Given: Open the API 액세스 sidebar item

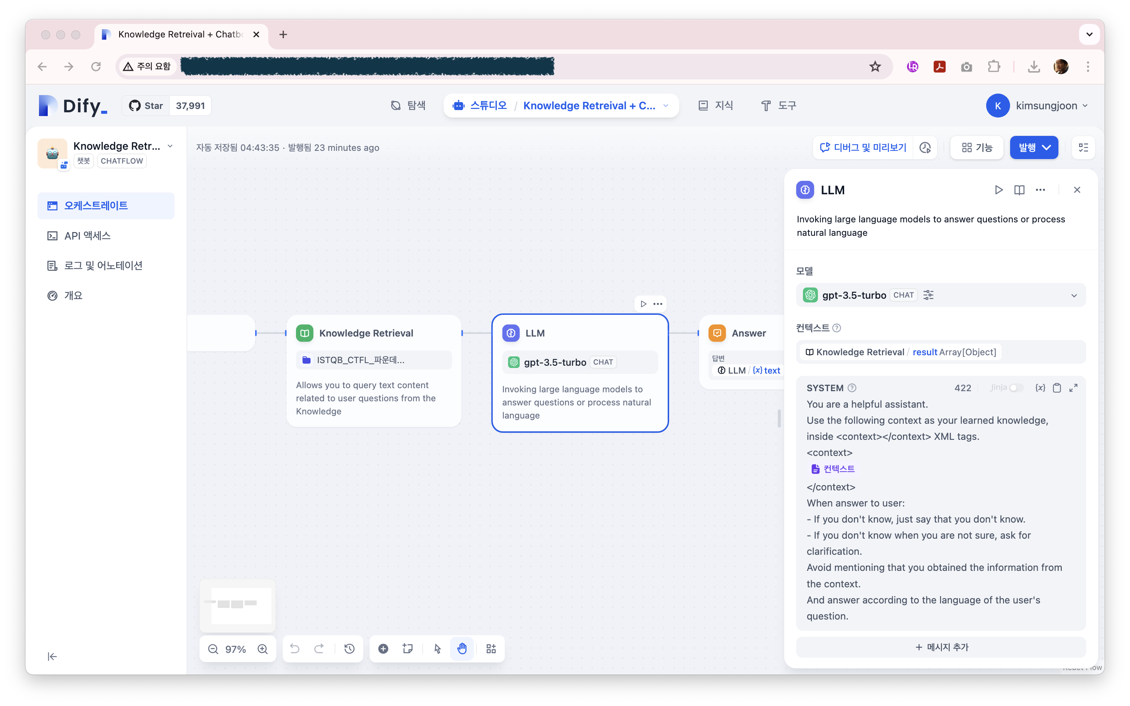Looking at the screenshot, I should [x=87, y=236].
